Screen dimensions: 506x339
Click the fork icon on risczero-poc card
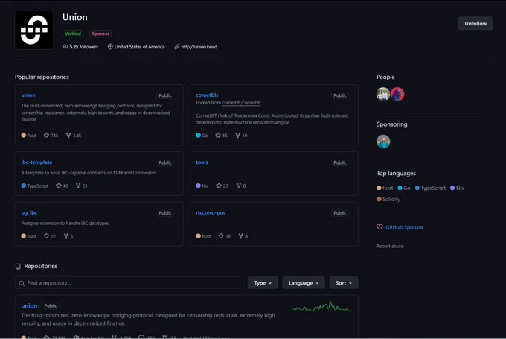(x=241, y=236)
